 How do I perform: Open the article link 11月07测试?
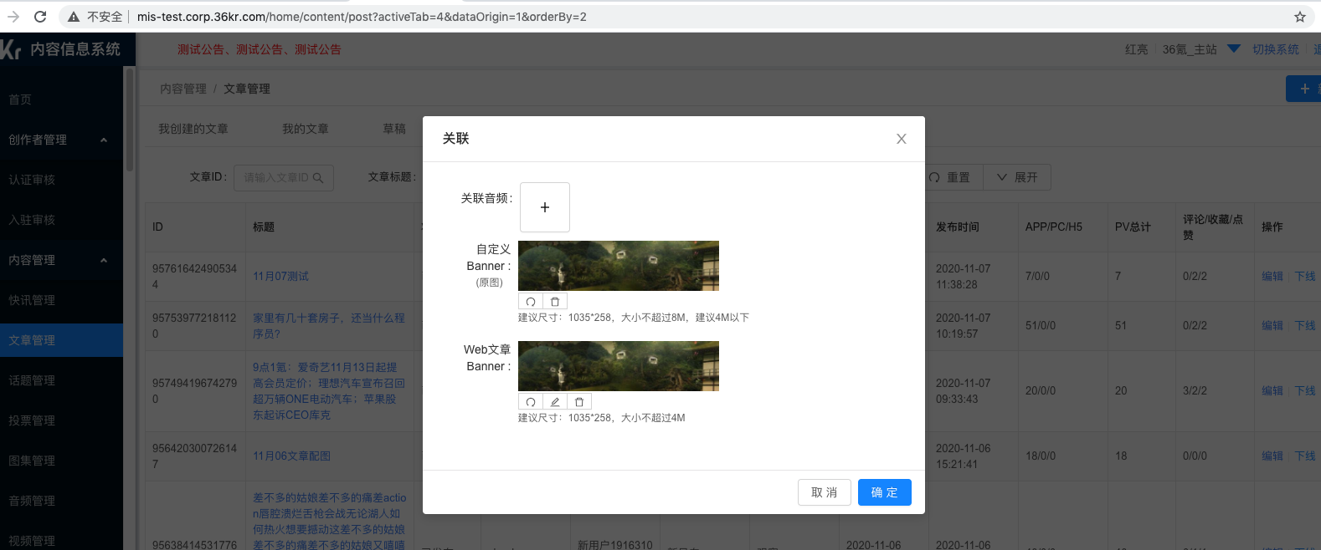[x=280, y=276]
